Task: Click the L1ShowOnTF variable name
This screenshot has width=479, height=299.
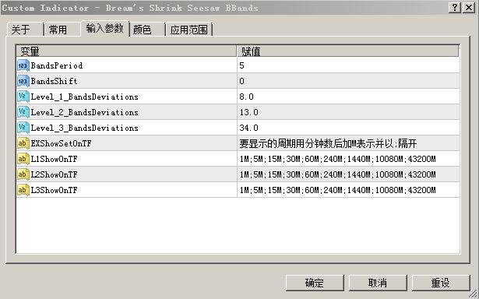Action: pos(54,159)
